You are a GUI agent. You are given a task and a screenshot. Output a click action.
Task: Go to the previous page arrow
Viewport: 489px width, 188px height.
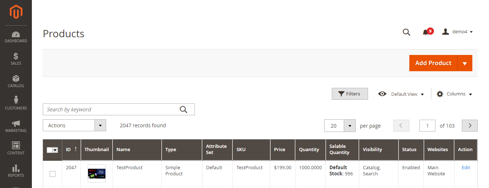coord(401,125)
